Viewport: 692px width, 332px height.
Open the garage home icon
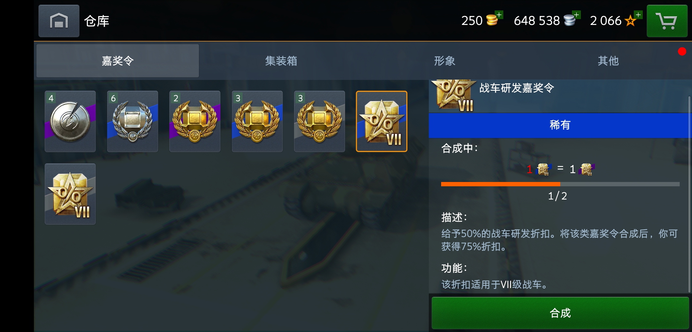(59, 21)
